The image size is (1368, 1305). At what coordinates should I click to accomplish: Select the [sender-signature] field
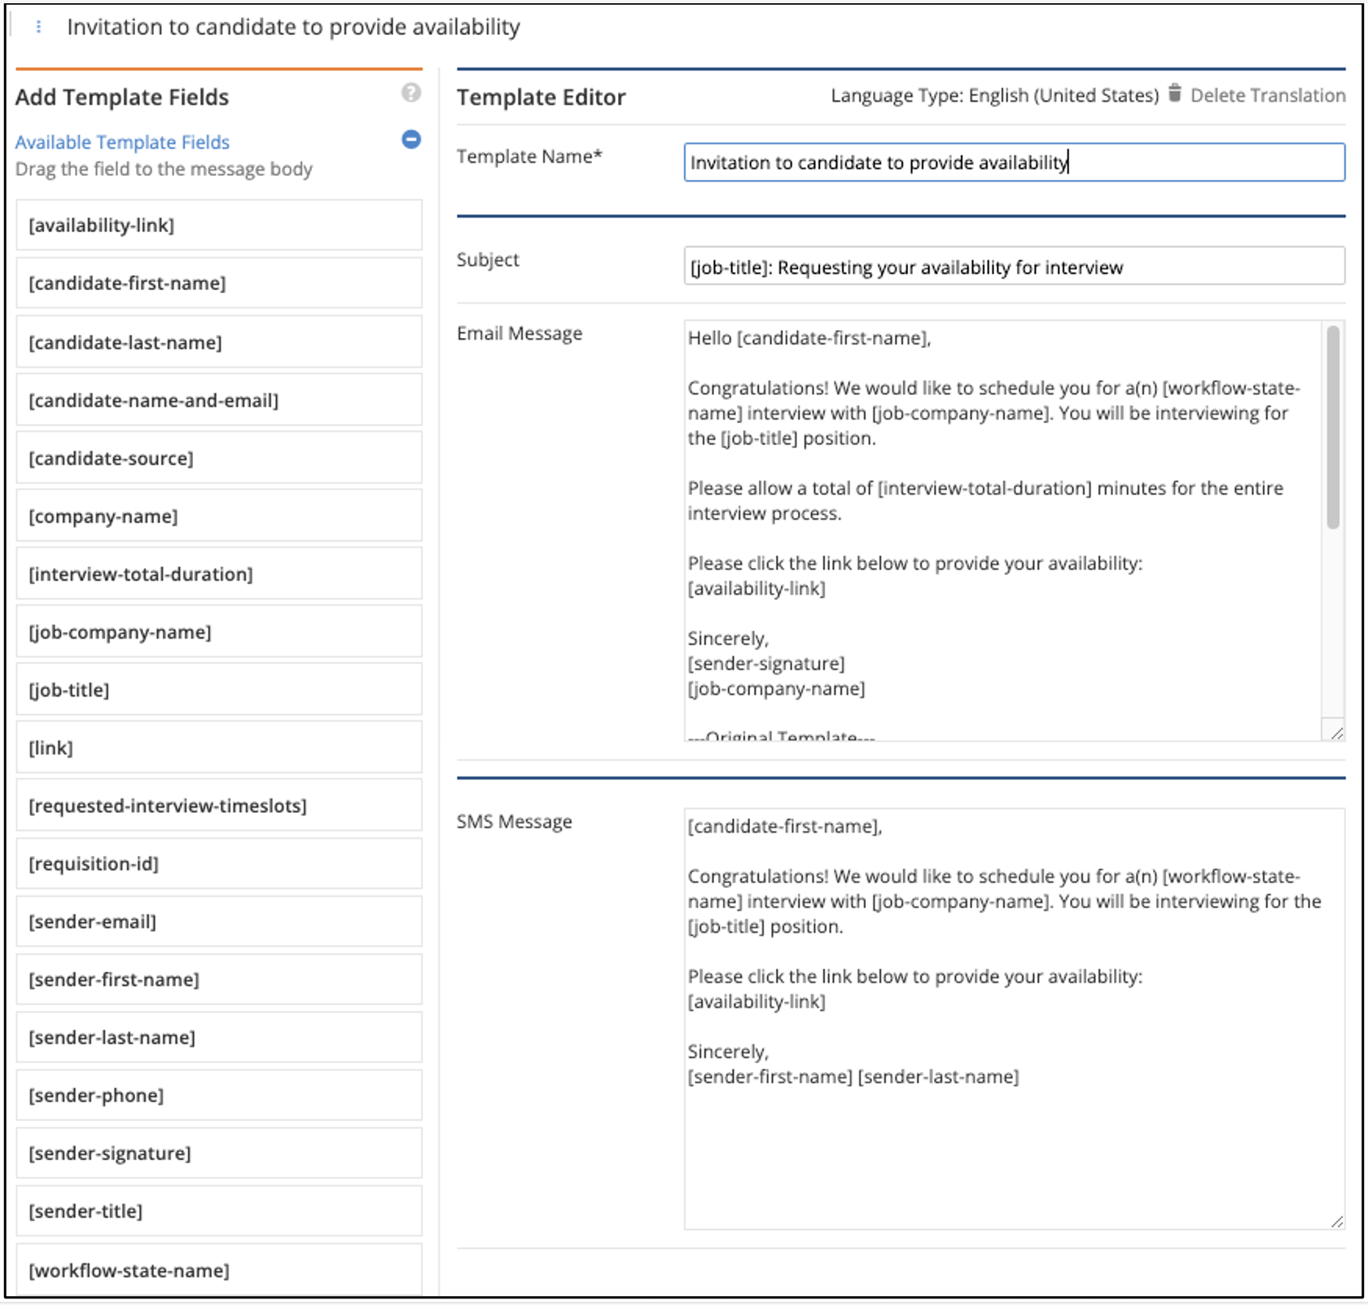coord(219,1153)
